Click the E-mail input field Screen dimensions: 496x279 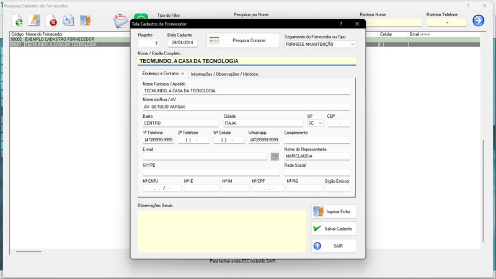tap(205, 157)
